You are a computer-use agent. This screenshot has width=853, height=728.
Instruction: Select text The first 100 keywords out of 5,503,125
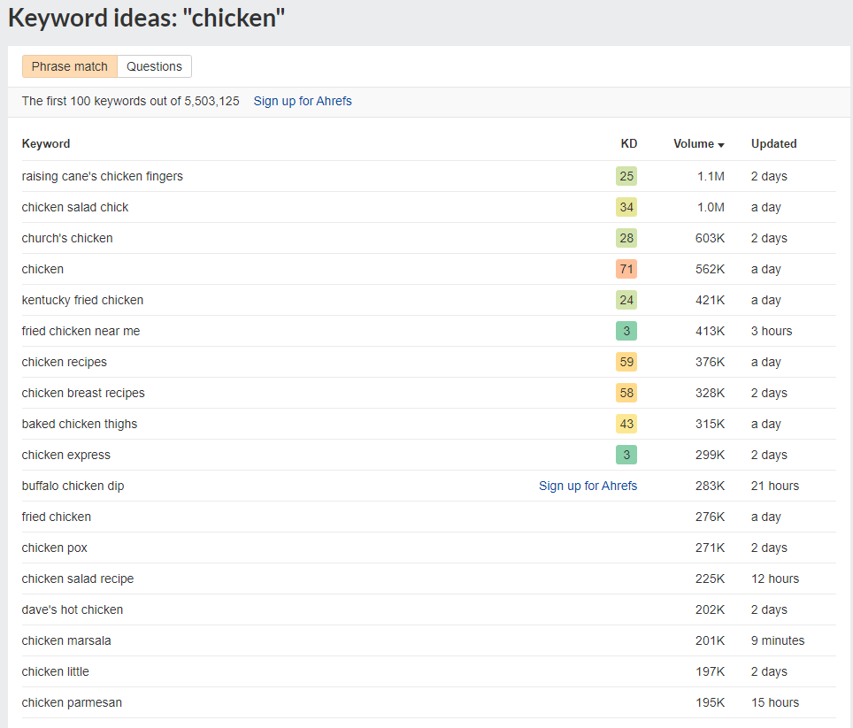coord(131,101)
